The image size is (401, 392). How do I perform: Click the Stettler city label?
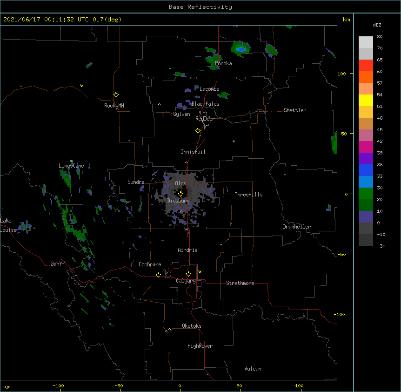tap(295, 110)
